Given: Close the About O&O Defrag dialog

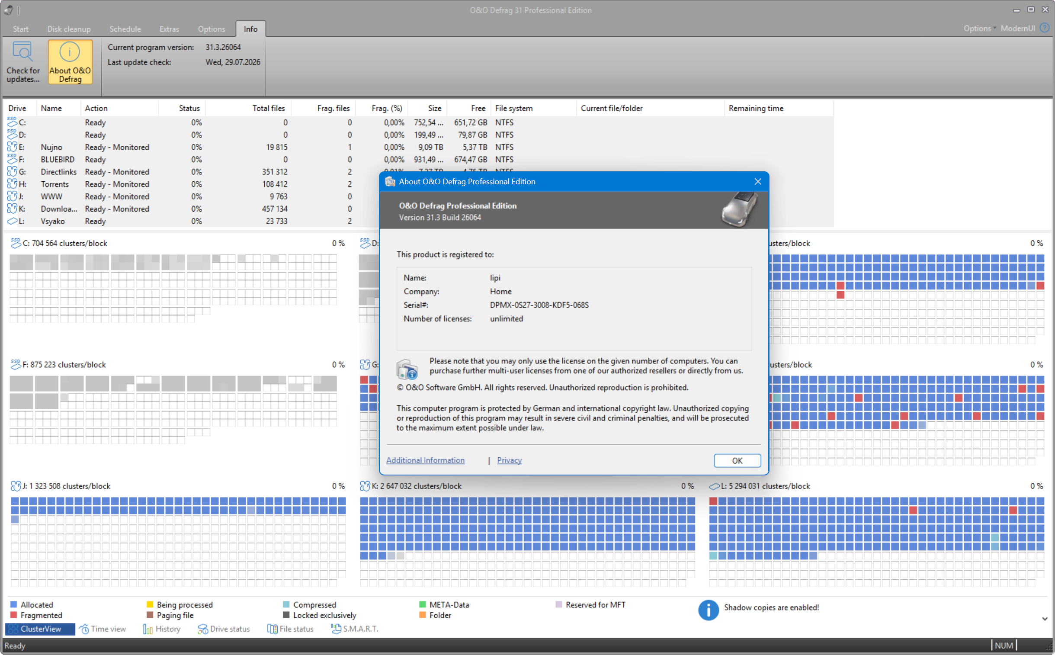Looking at the screenshot, I should coord(758,182).
